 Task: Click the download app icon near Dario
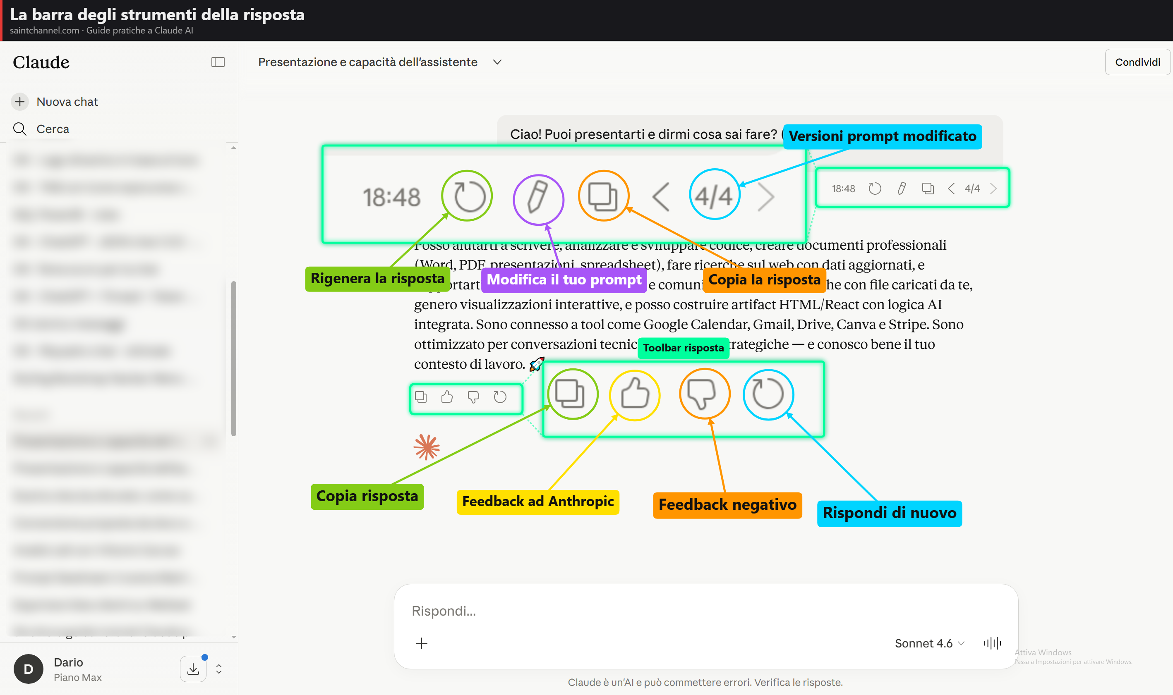coord(193,669)
